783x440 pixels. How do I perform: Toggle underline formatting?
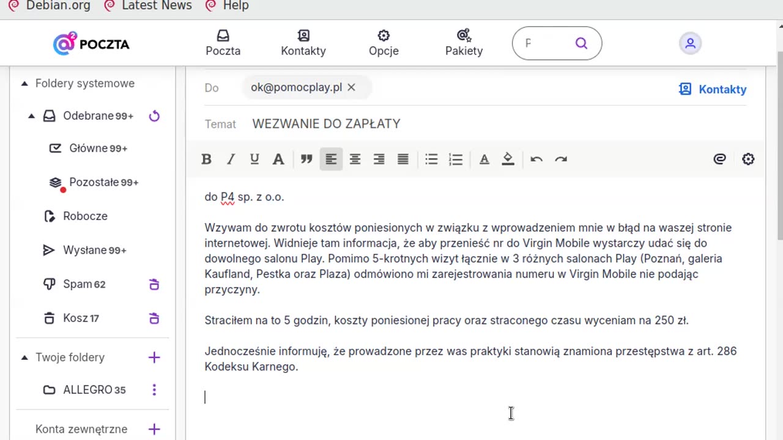254,159
